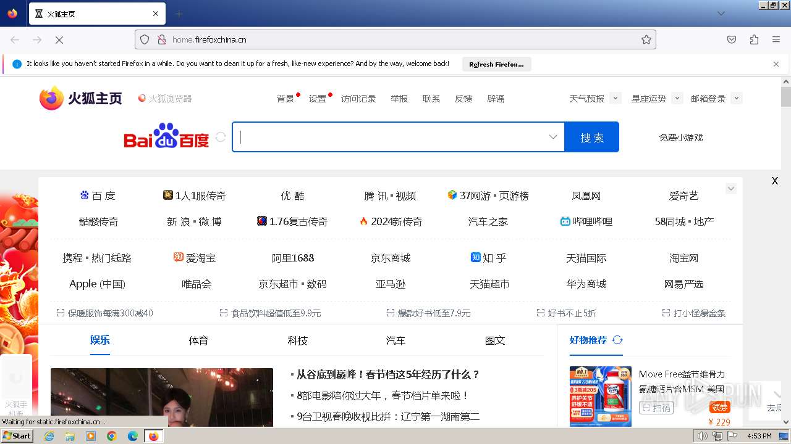Open the news photo thumbnail
Viewport: 791px width, 444px height.
pos(162,397)
